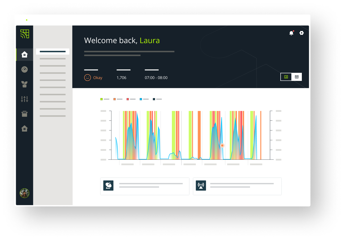
Task: Click the Okay status face icon
Action: click(87, 78)
